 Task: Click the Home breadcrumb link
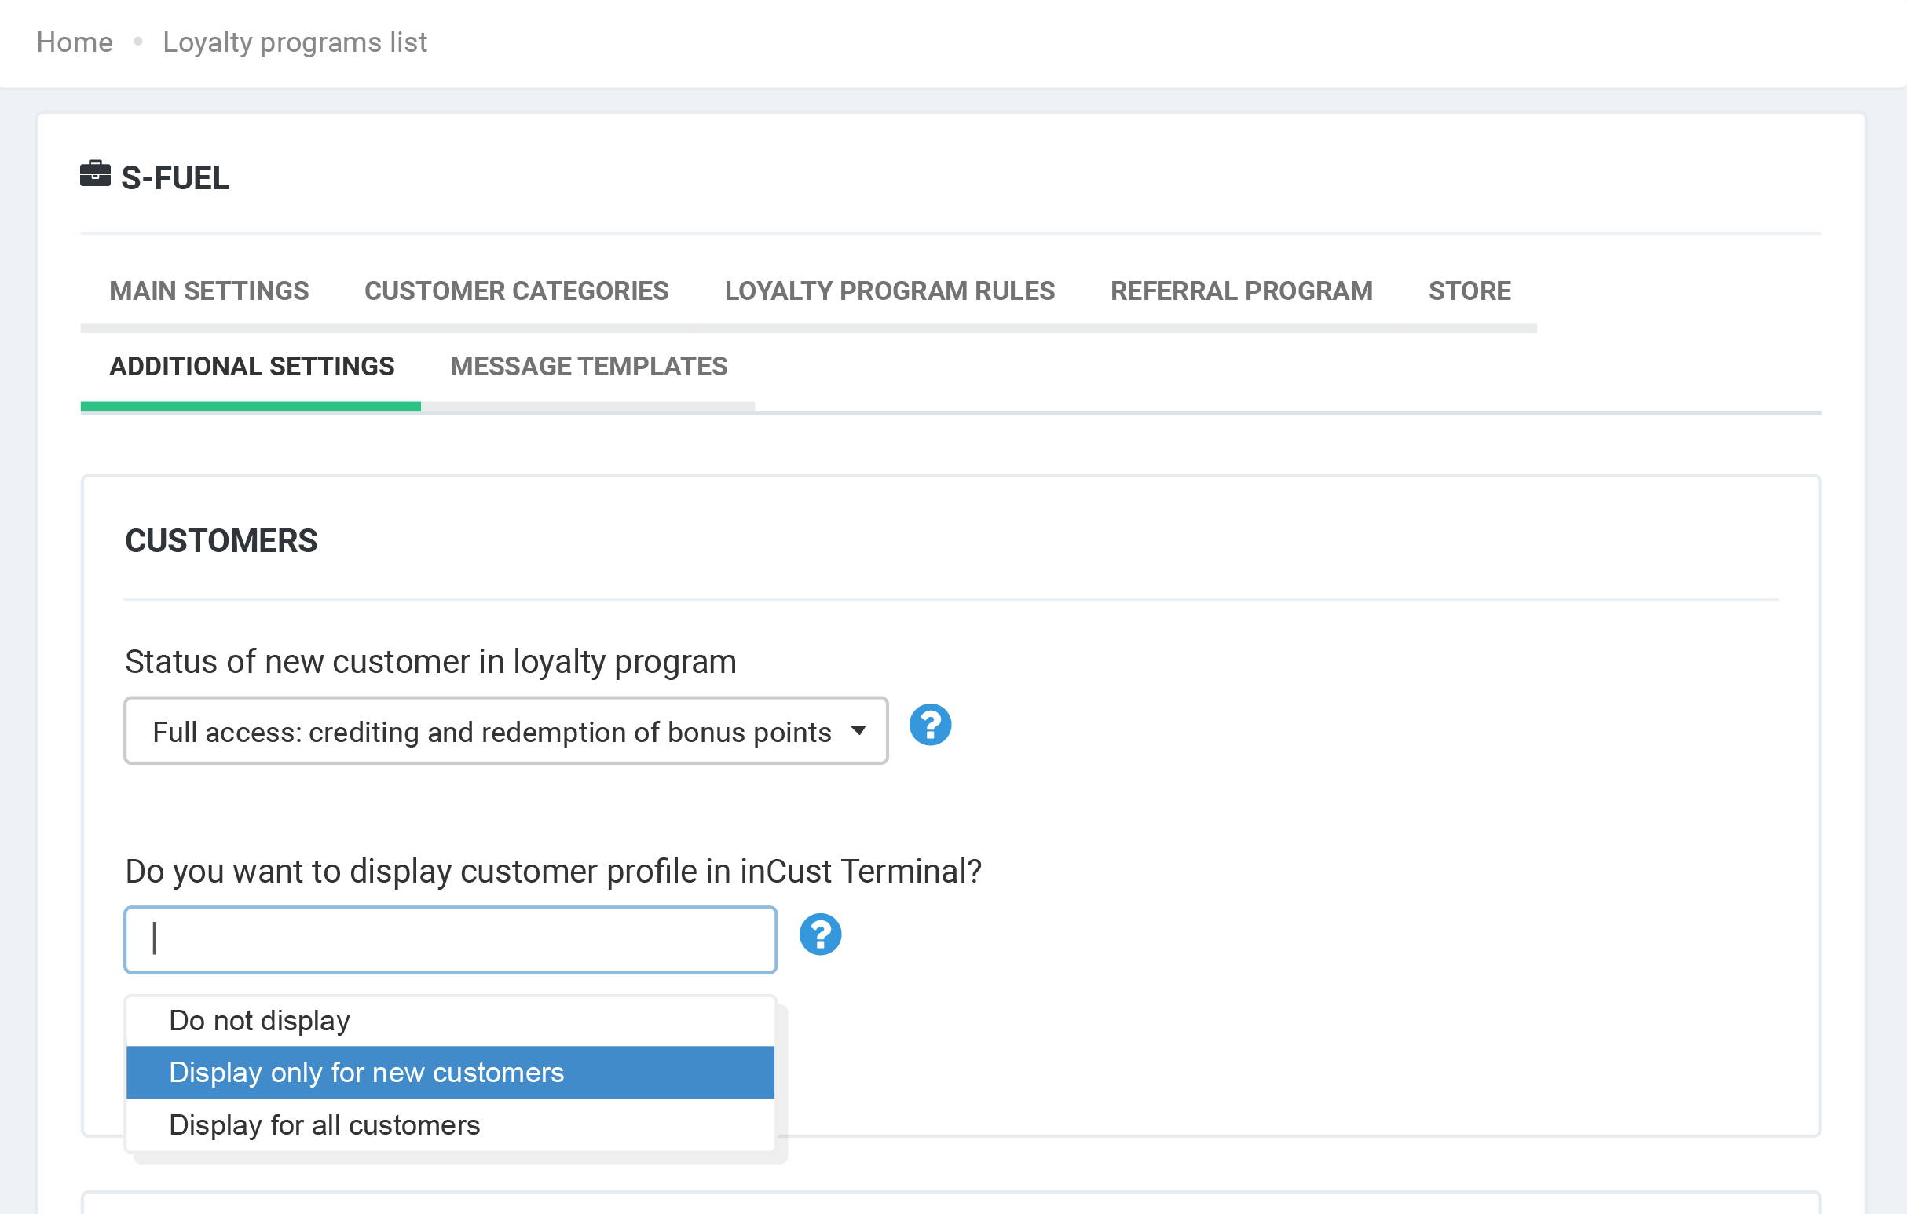(75, 42)
